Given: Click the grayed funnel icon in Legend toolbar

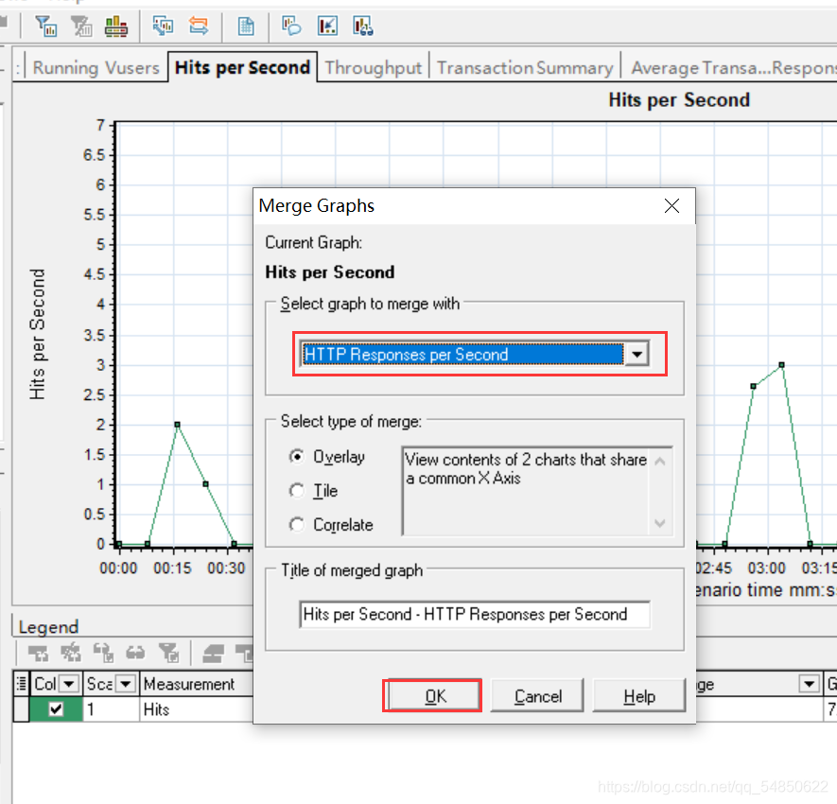Looking at the screenshot, I should pos(169,653).
